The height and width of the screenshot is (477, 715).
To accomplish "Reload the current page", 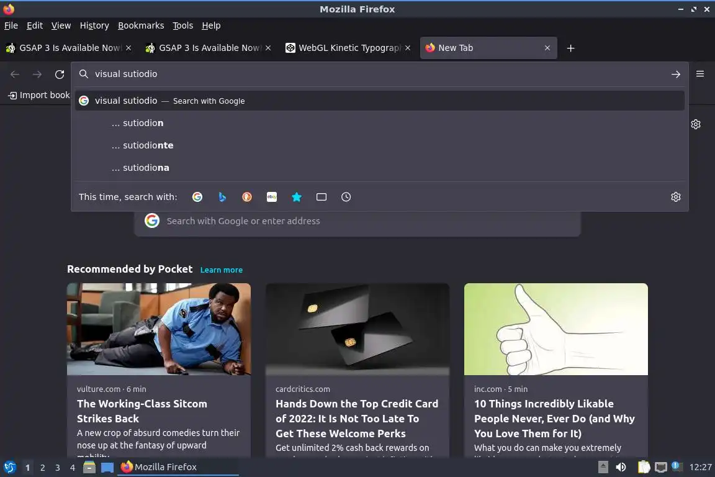I will click(x=60, y=74).
